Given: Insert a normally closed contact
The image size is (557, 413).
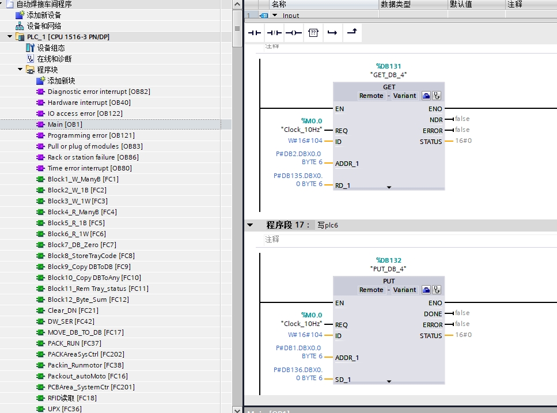Looking at the screenshot, I should pyautogui.click(x=274, y=33).
